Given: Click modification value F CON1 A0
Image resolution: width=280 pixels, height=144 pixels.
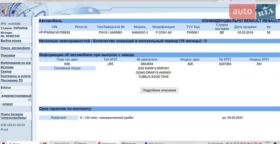Looking at the screenshot, I should pos(163,32).
